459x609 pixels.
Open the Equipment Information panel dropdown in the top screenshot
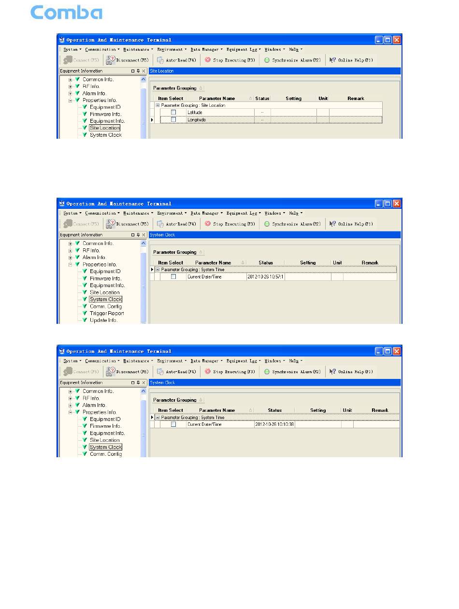tap(133, 71)
